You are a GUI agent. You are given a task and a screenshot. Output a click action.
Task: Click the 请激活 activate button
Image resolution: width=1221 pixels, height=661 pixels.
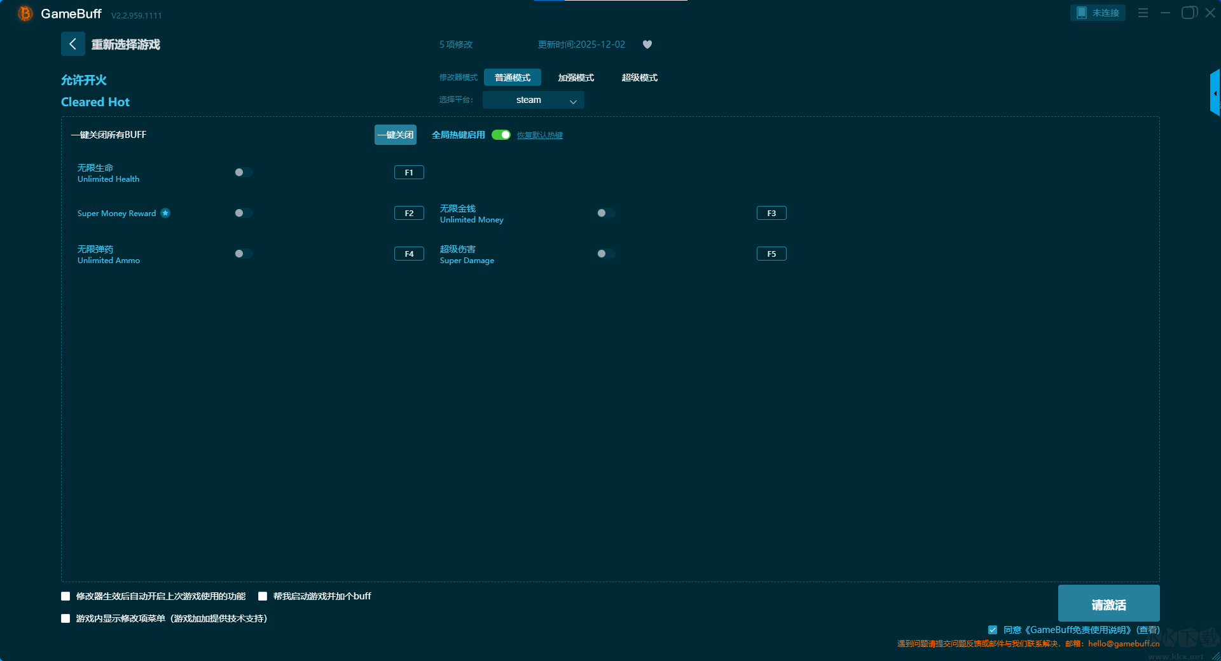coord(1108,604)
